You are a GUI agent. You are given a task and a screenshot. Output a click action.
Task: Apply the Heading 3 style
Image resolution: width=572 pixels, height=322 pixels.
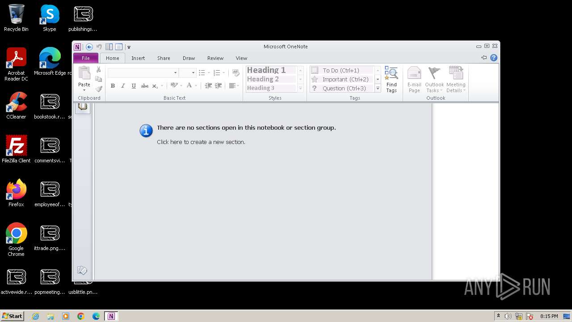(271, 88)
